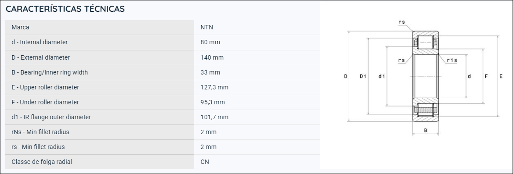The width and height of the screenshot is (513, 174).
Task: Click the 101,7 mm value
Action: point(215,117)
